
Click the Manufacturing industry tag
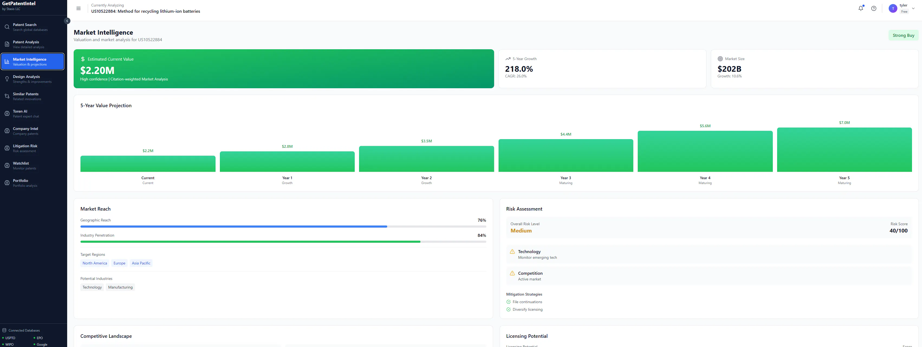[x=120, y=287]
